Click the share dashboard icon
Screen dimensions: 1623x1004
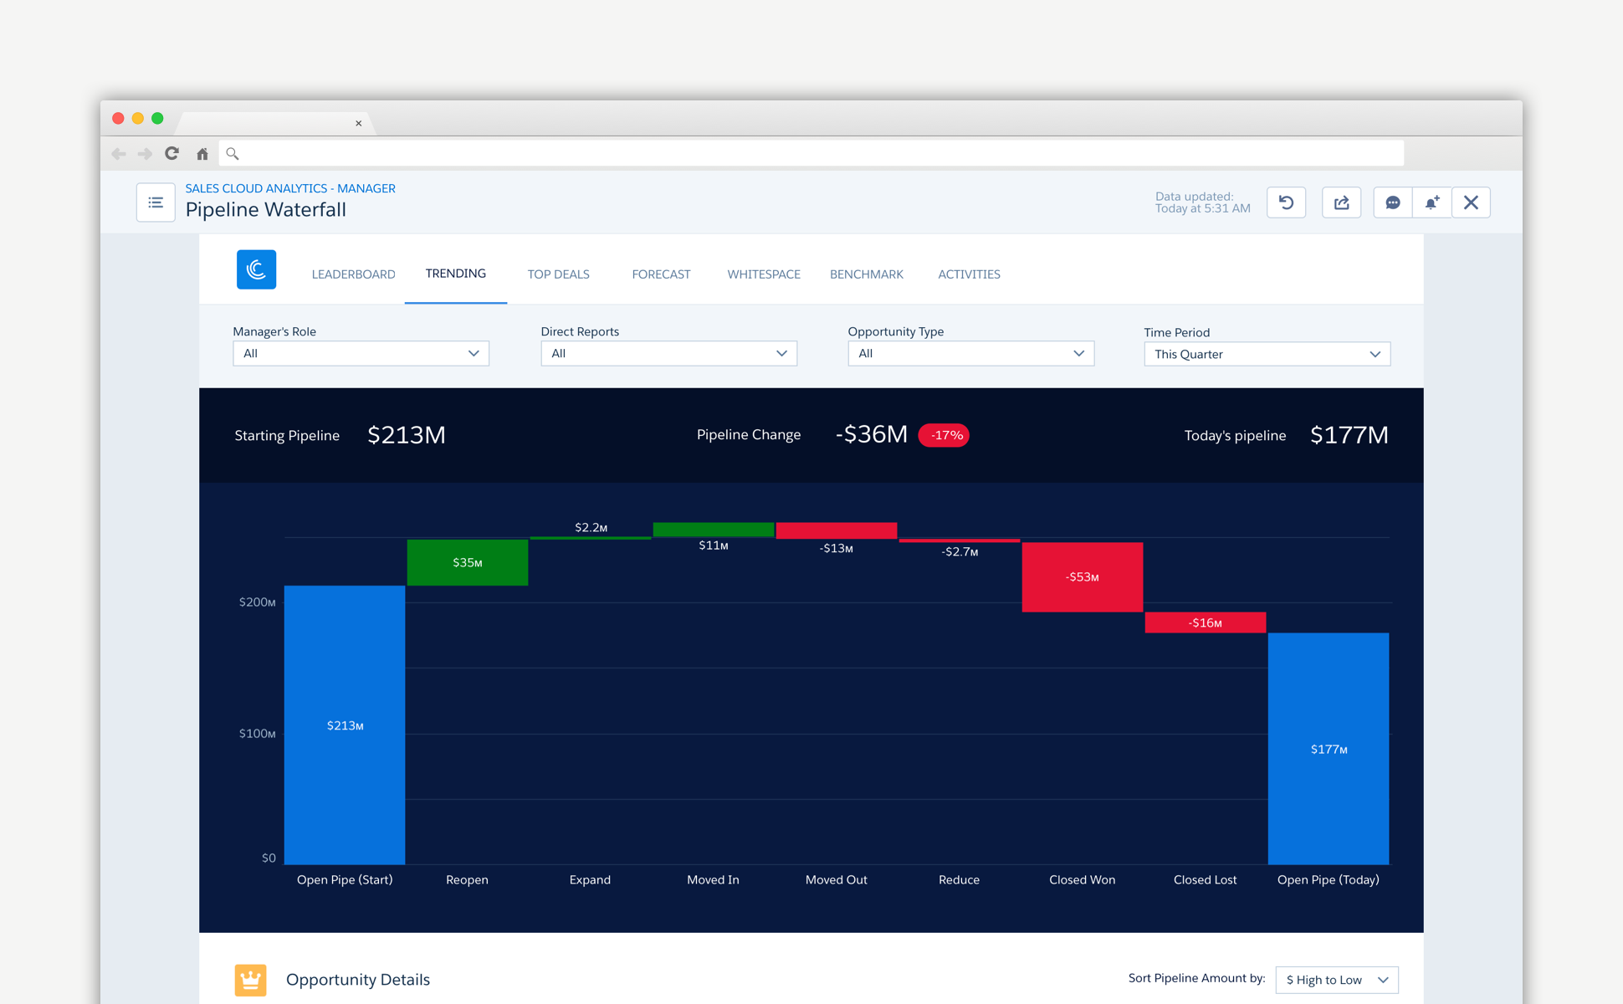coord(1341,202)
